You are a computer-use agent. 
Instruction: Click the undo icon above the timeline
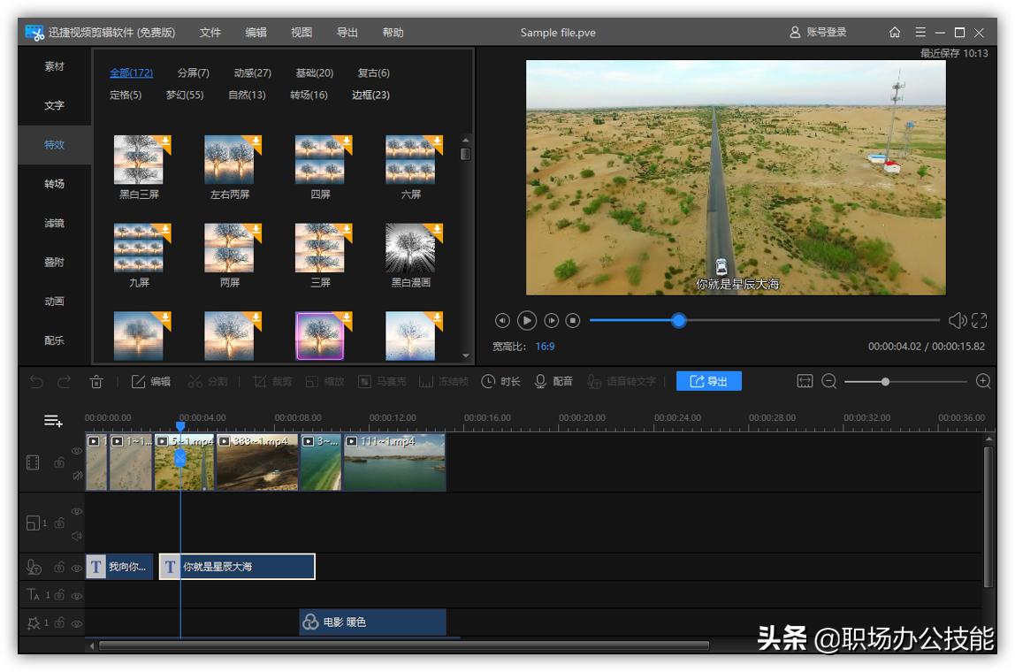pos(33,381)
